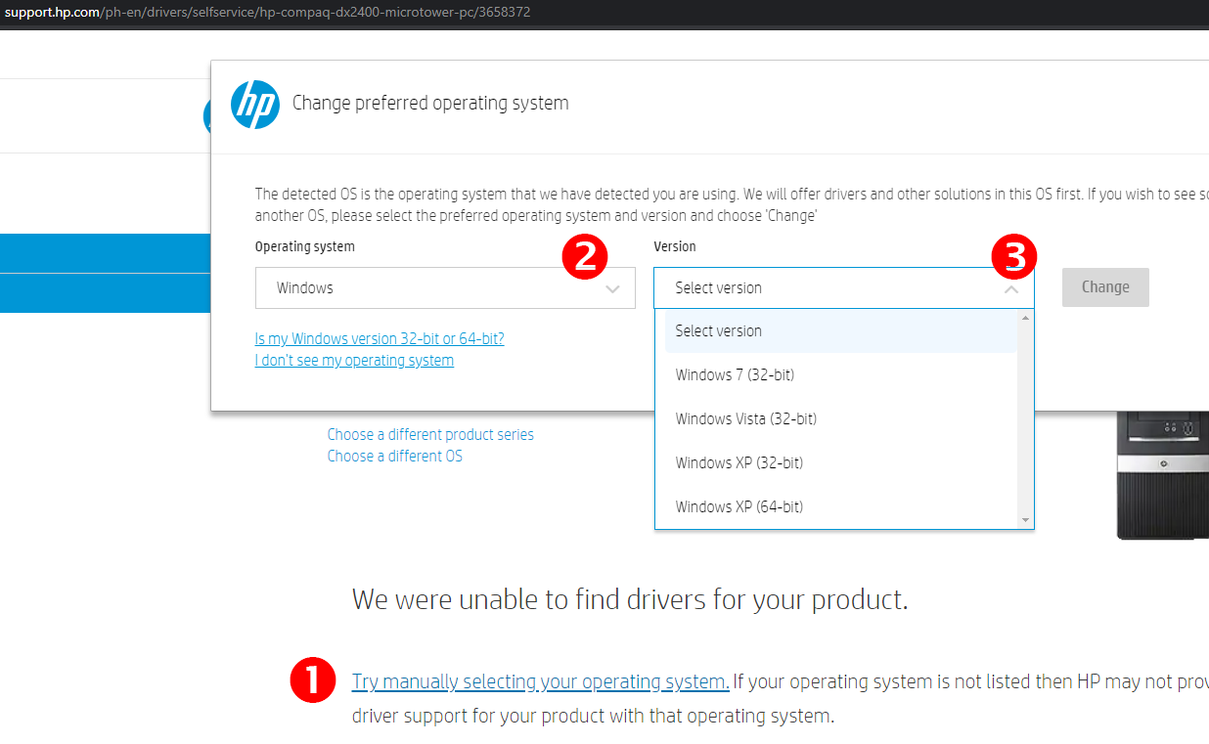Click the browser address bar URL

pos(267,12)
